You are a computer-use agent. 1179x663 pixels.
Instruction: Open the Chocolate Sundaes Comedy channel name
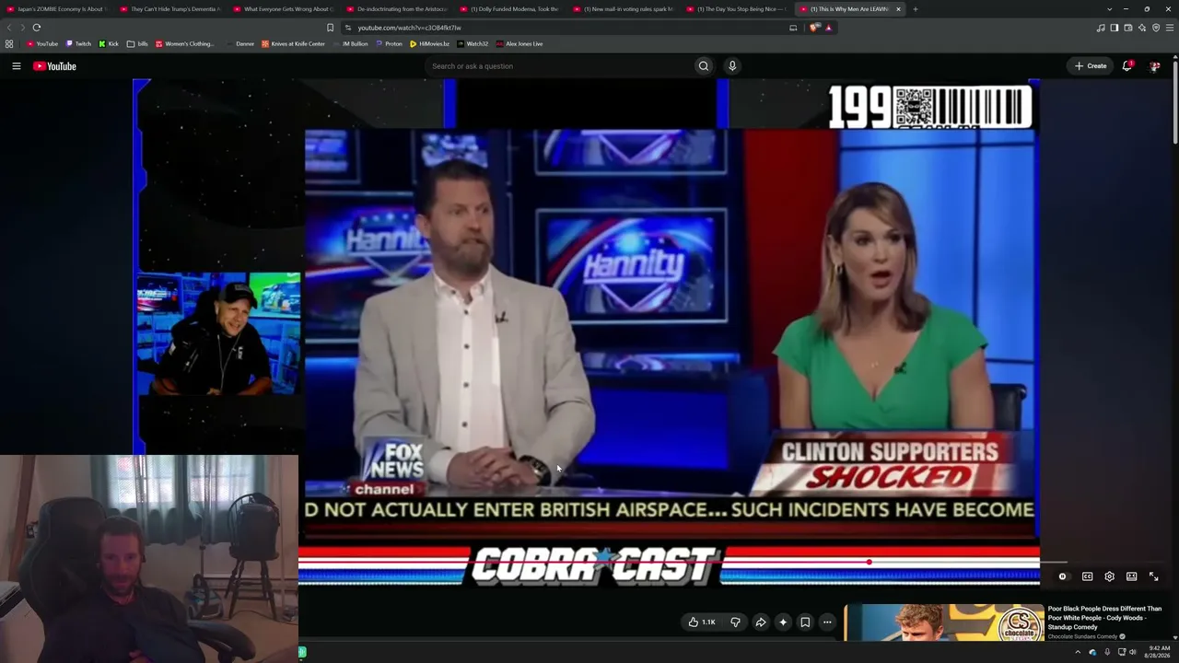tap(1082, 636)
